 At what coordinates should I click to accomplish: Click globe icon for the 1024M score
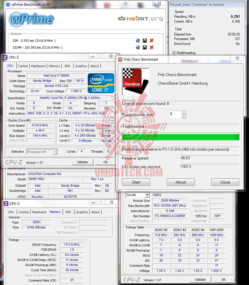click(x=138, y=47)
